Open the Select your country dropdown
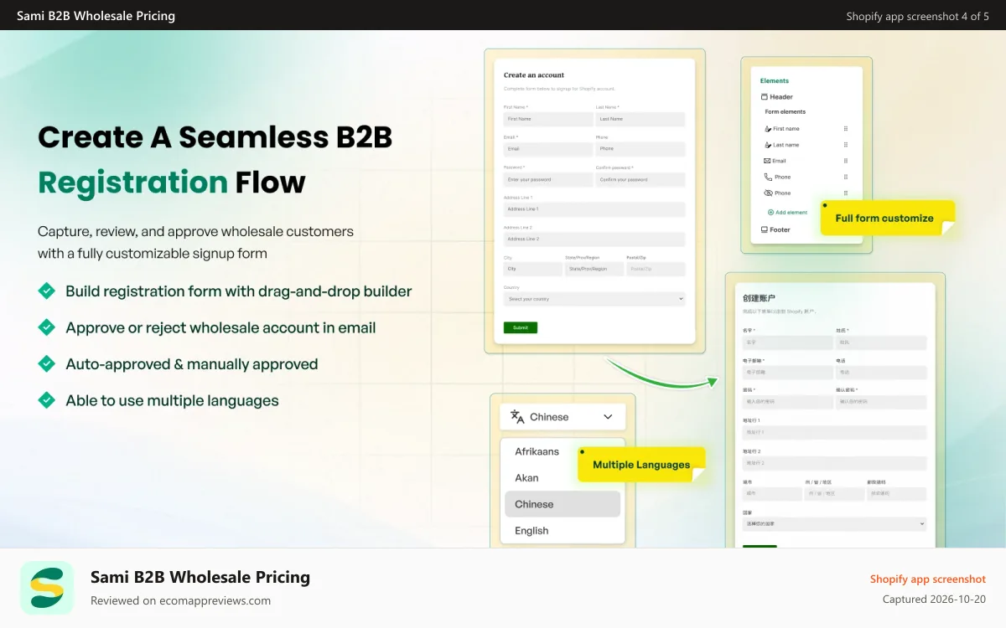Viewport: 1006px width, 628px height. [x=594, y=299]
